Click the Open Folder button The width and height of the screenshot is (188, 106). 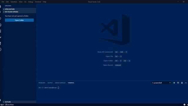coord(19,20)
